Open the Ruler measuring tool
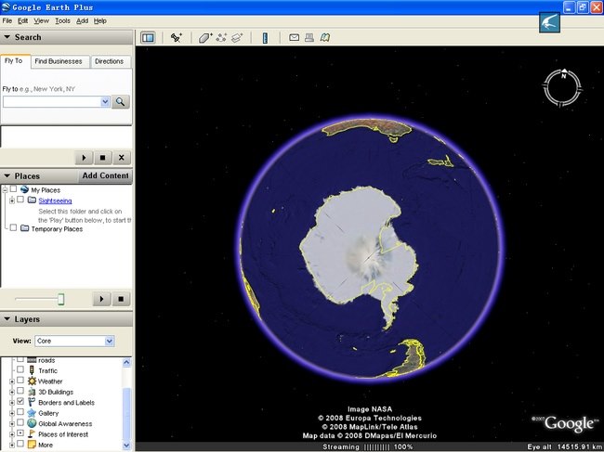Viewport: 604px width, 452px height. (x=265, y=38)
